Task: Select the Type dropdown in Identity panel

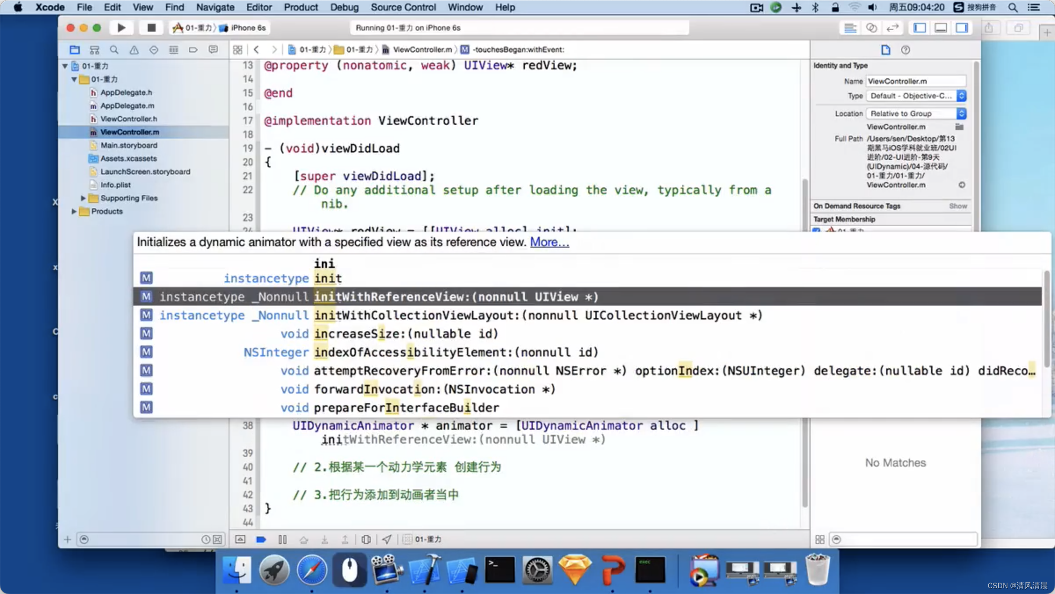Action: click(915, 95)
